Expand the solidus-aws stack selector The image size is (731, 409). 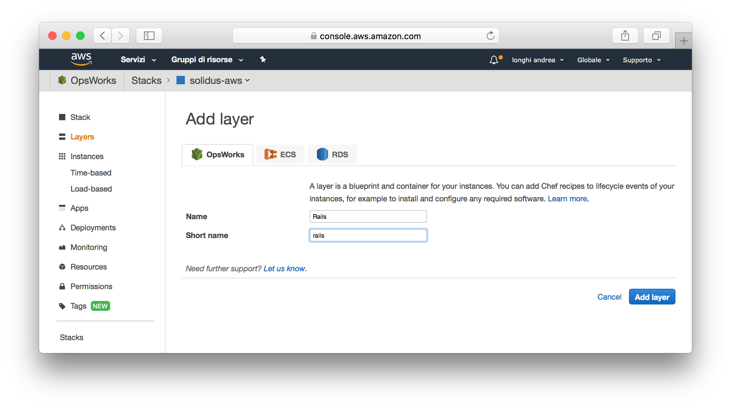[220, 81]
